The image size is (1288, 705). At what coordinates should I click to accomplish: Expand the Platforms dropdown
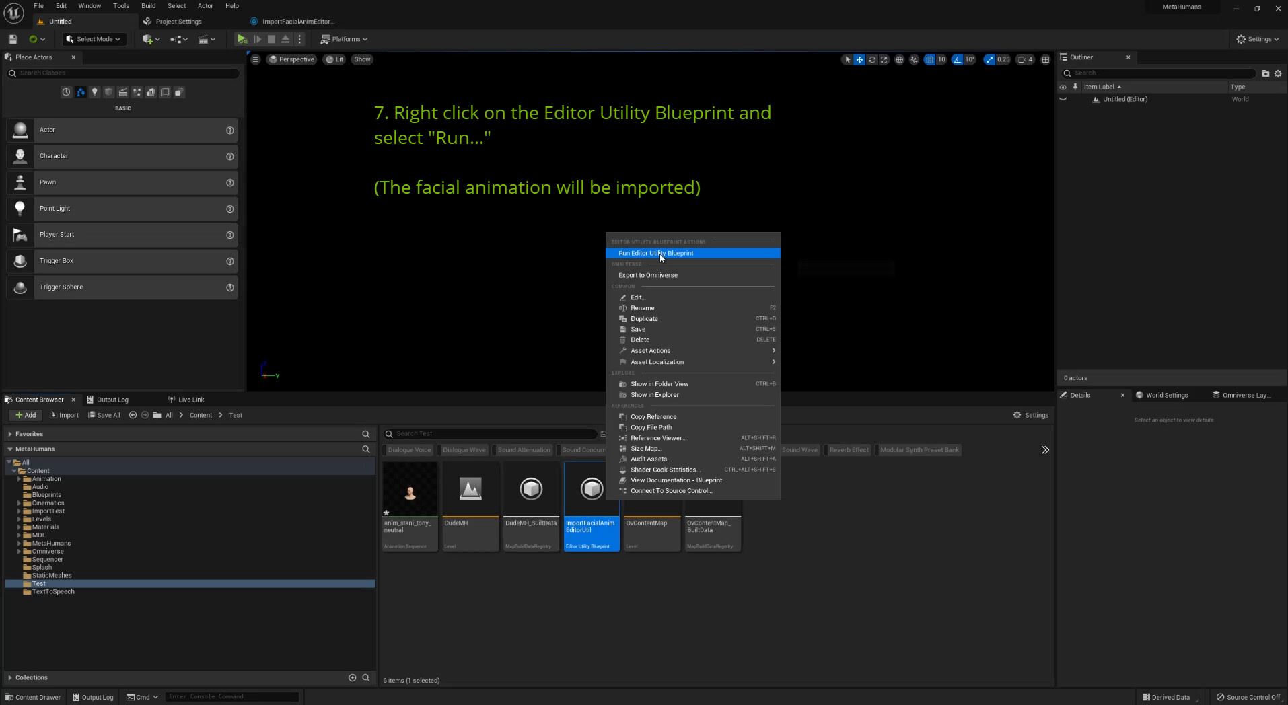(345, 39)
